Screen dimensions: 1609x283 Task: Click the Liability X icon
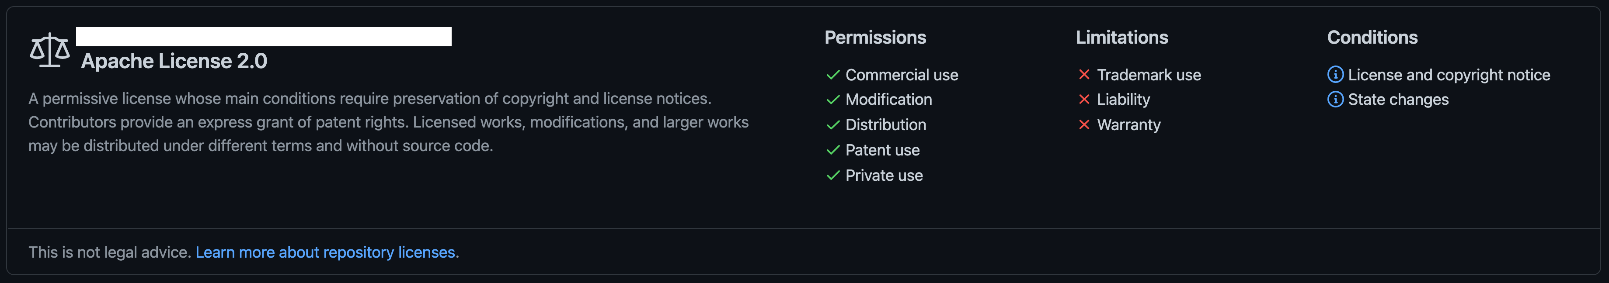pyautogui.click(x=1084, y=100)
